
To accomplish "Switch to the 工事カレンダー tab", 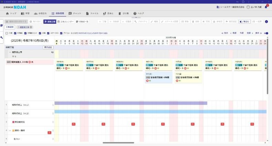I will coord(65,21).
